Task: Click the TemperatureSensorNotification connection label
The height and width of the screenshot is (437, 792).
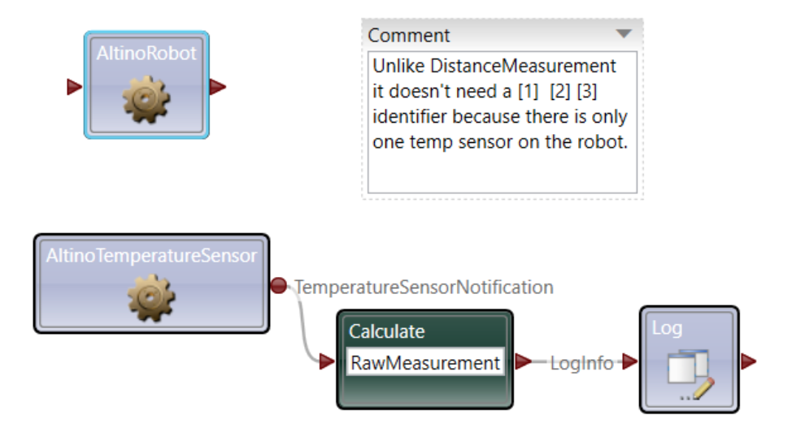Action: pyautogui.click(x=424, y=287)
